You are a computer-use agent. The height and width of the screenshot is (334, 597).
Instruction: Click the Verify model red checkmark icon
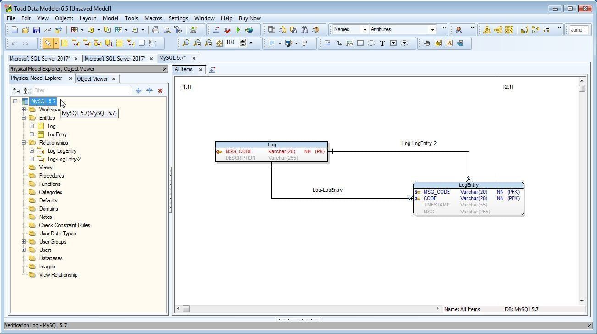click(x=227, y=30)
